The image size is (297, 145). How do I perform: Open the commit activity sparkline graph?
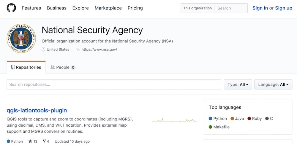pos(174,120)
